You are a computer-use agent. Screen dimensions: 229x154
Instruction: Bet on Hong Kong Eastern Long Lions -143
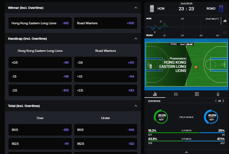[40, 23]
